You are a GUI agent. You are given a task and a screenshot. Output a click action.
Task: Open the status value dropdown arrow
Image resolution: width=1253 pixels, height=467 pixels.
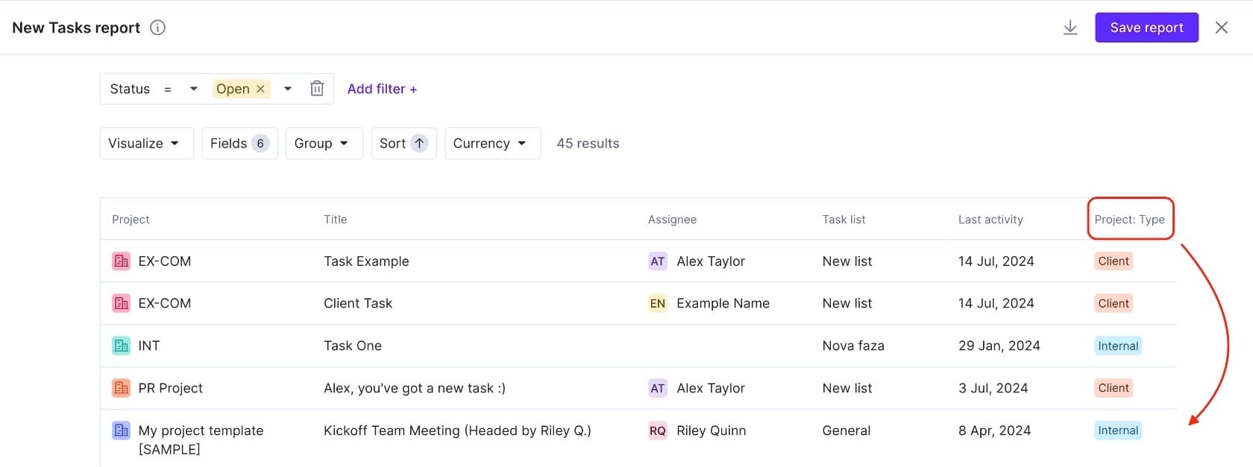tap(288, 89)
